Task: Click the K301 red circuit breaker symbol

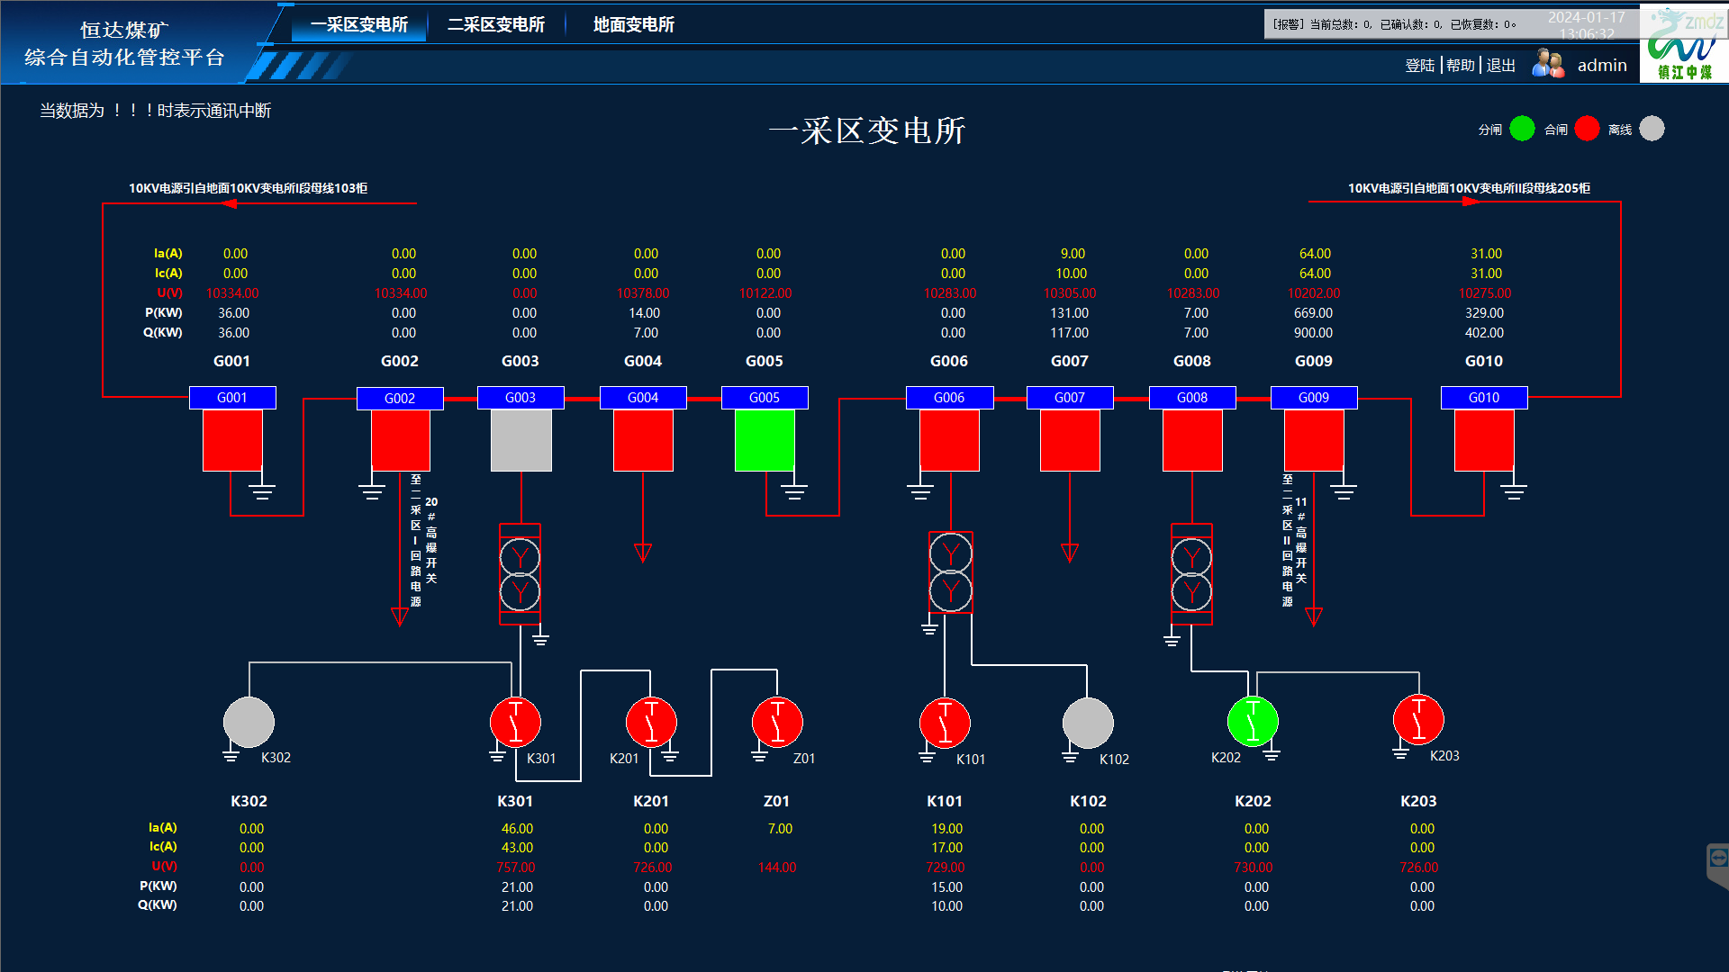Action: coord(515,722)
